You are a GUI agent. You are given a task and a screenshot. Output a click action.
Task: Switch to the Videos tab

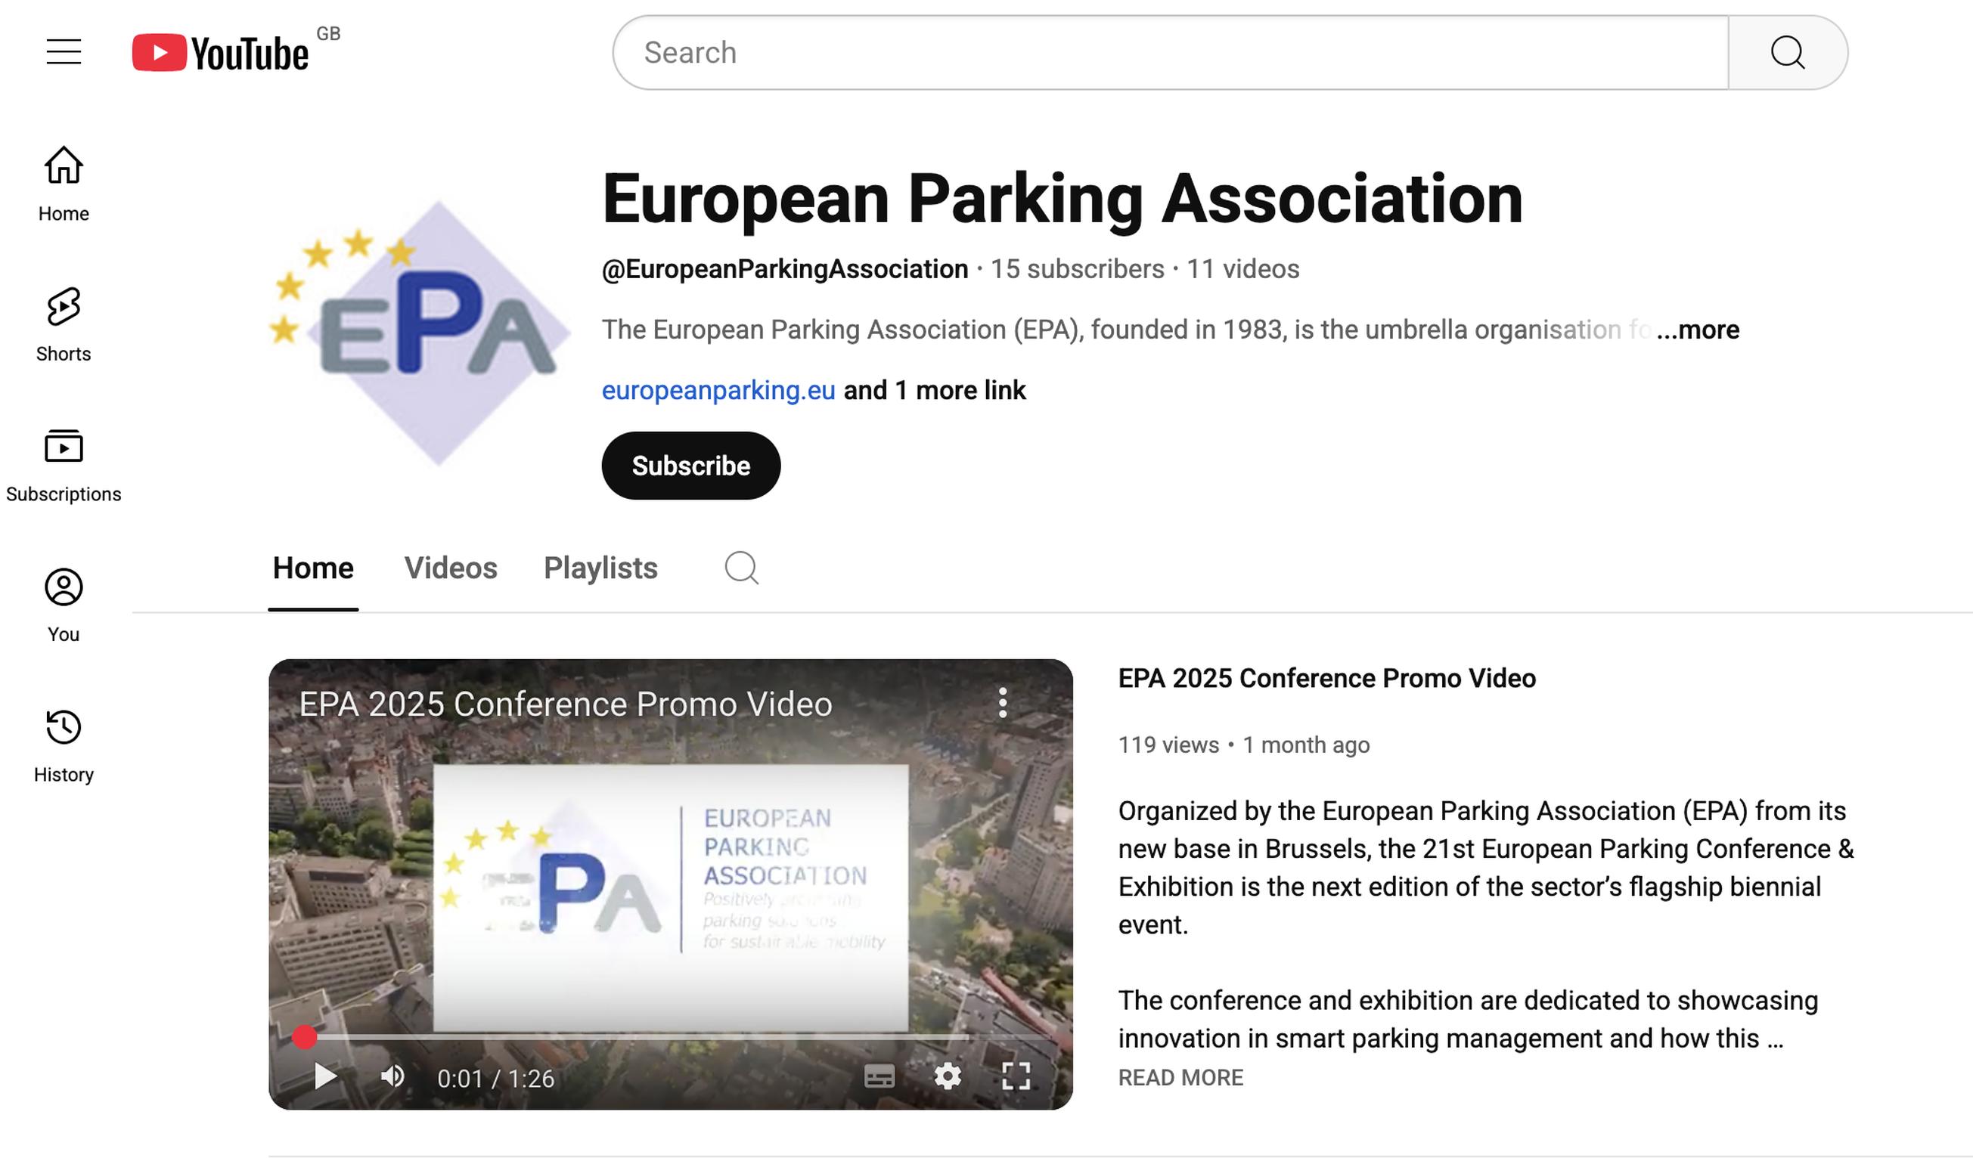(x=450, y=568)
